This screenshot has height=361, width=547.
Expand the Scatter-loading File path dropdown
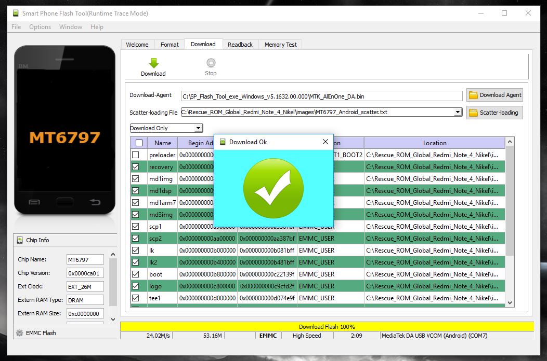pyautogui.click(x=458, y=112)
